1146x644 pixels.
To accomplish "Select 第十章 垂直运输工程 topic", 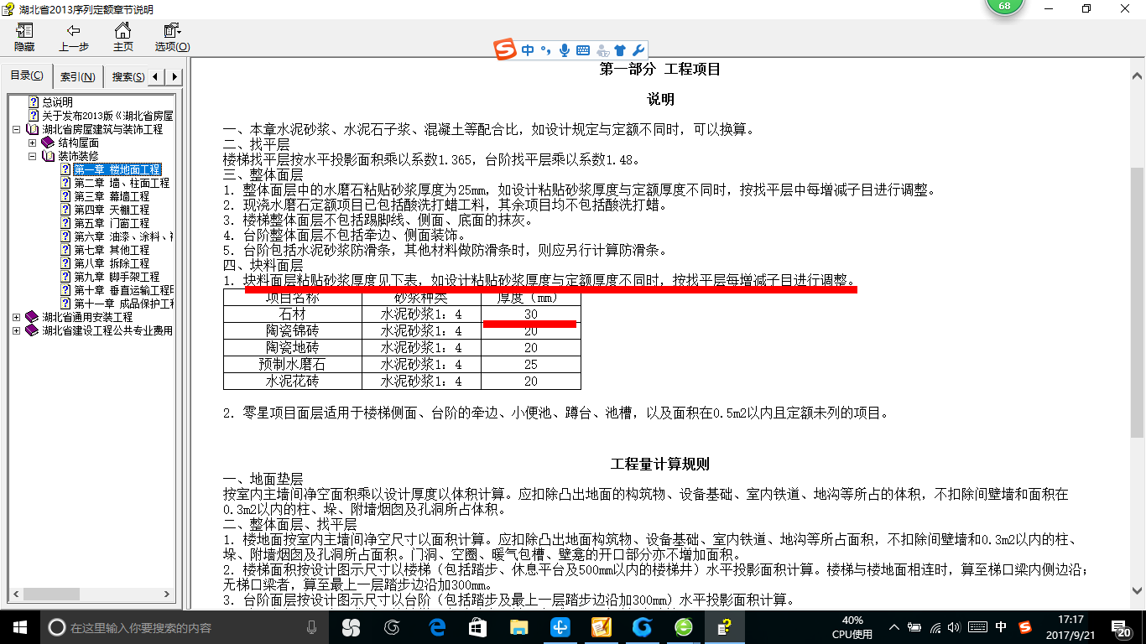I will (123, 290).
